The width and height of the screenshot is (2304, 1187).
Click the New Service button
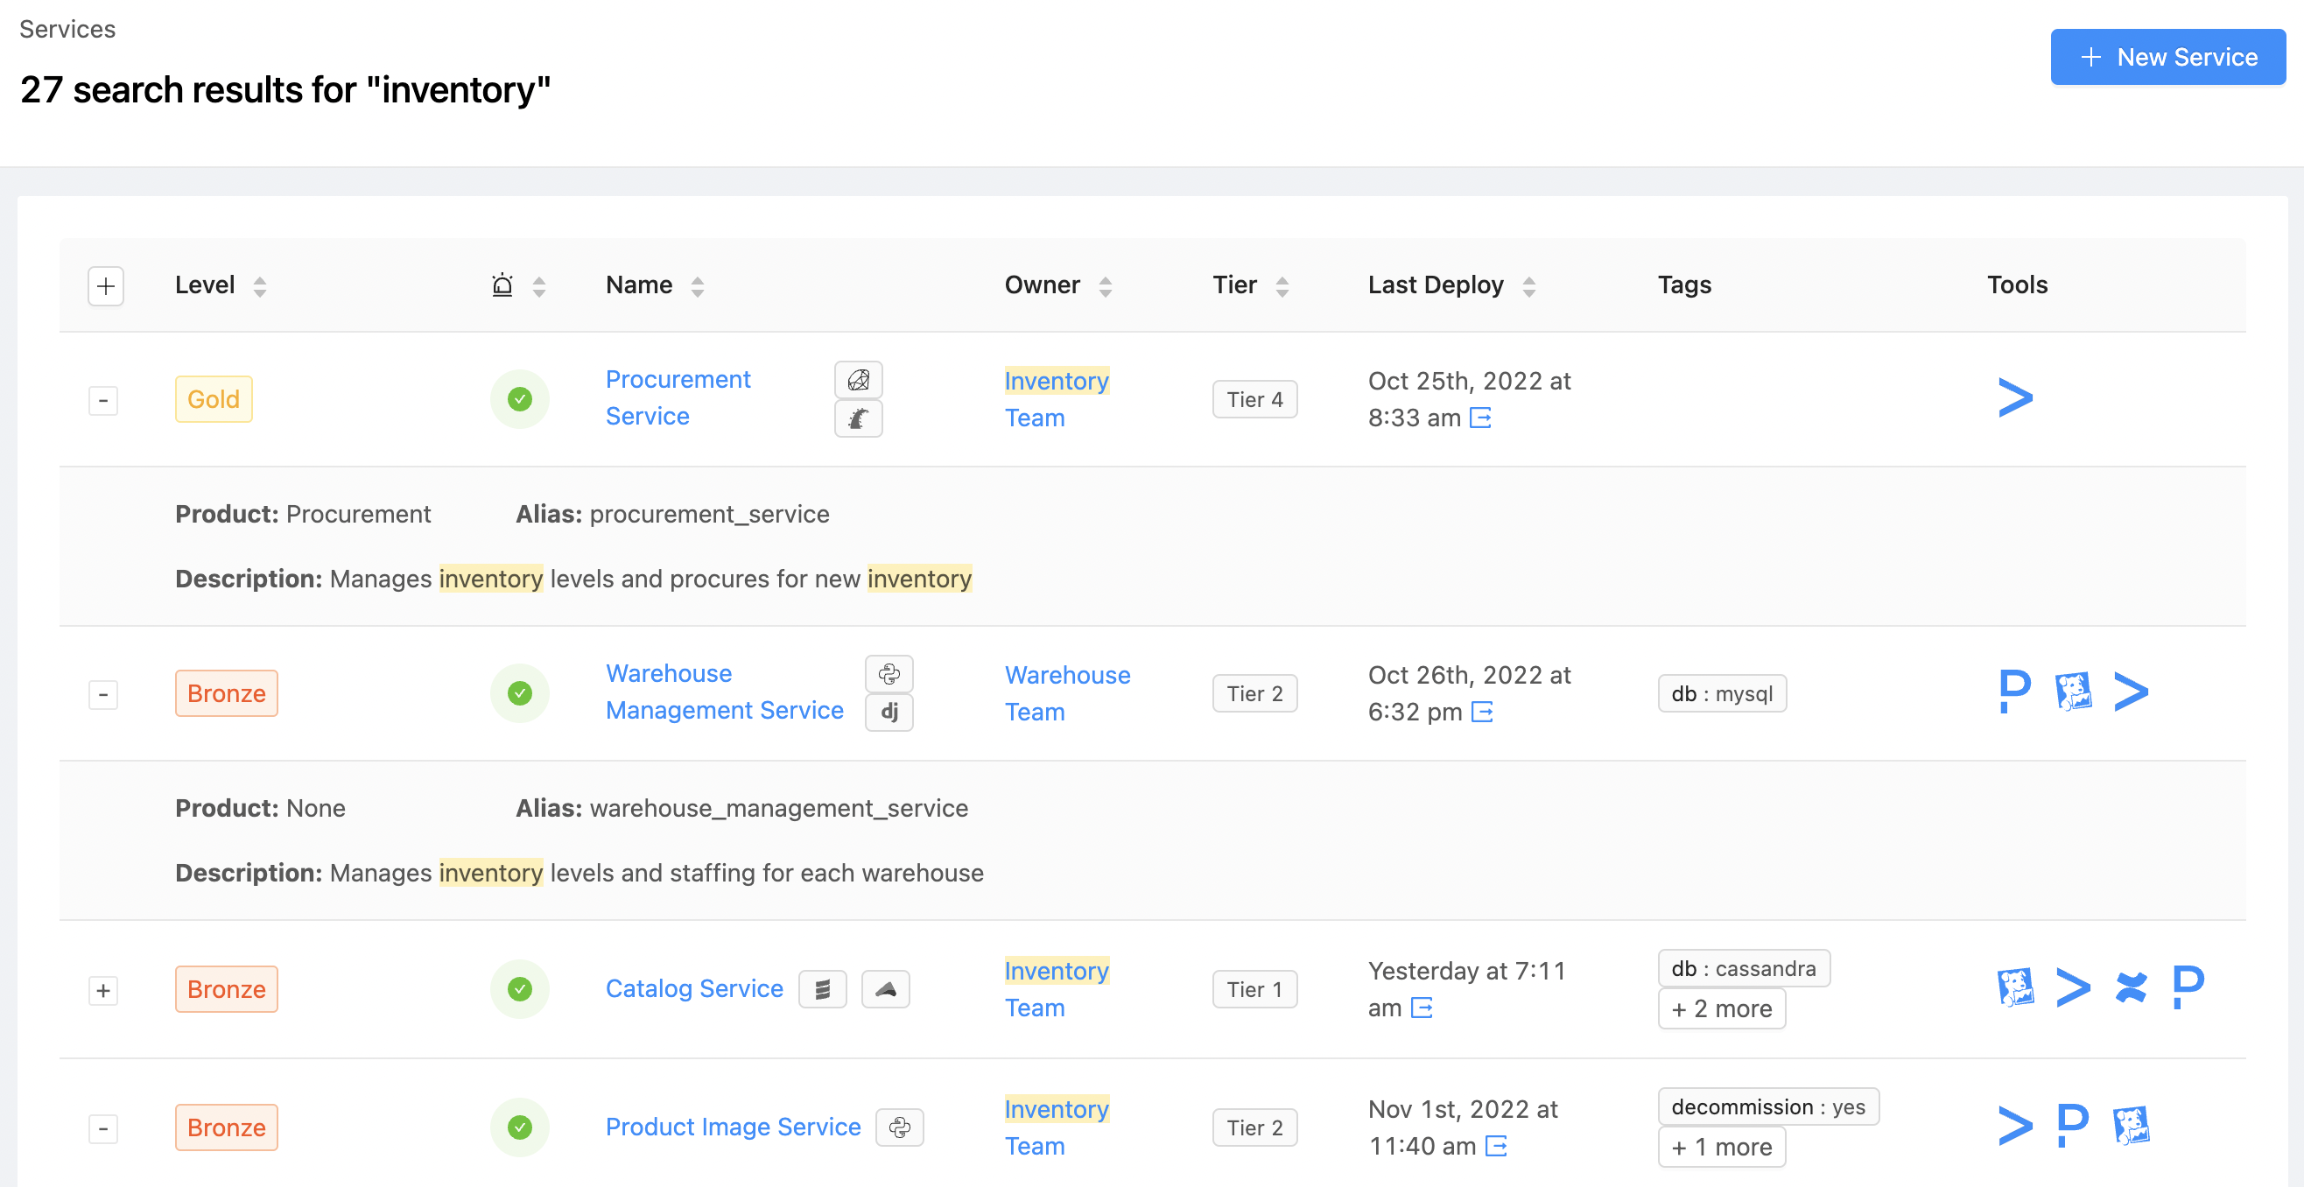2167,57
